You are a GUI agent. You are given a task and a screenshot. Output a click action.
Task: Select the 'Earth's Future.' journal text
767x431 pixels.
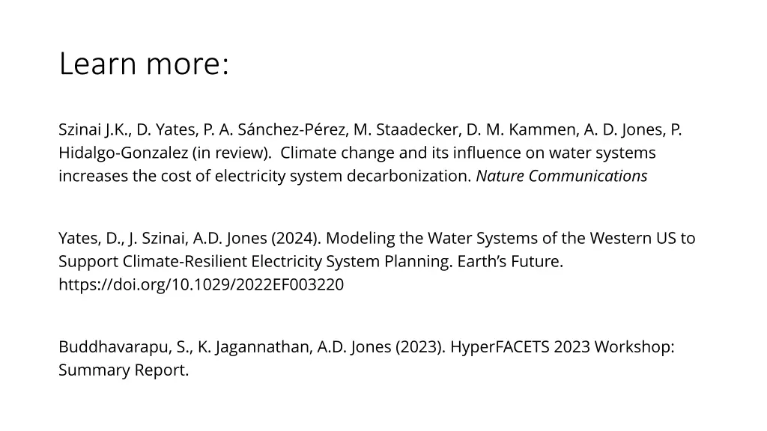510,261
